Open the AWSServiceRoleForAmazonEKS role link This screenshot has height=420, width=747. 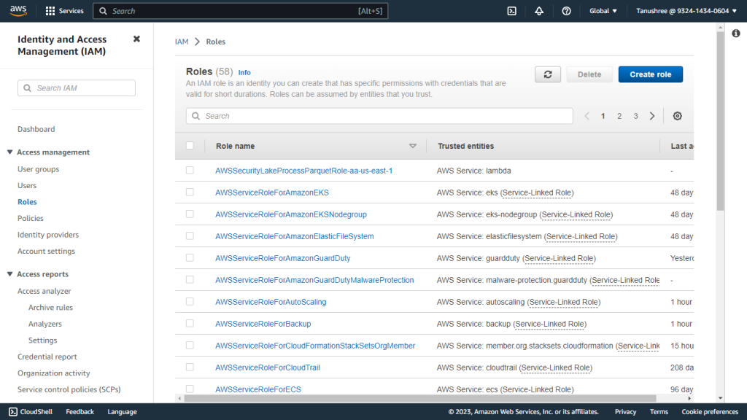272,192
